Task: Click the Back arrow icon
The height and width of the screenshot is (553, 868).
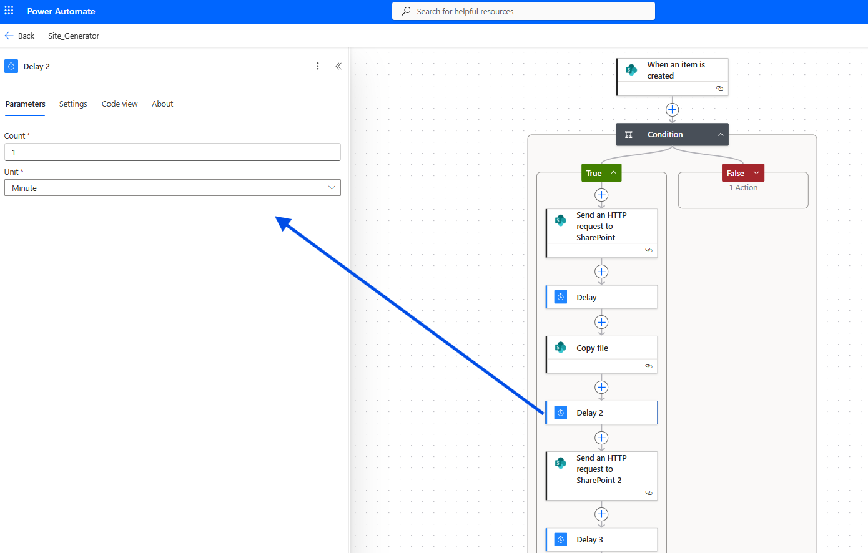Action: pyautogui.click(x=9, y=36)
